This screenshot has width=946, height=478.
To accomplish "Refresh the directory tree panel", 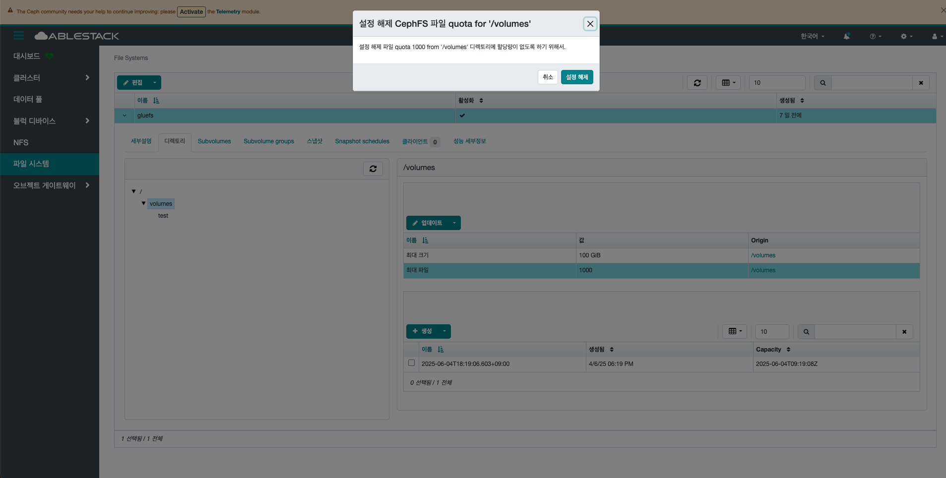I will pos(373,169).
